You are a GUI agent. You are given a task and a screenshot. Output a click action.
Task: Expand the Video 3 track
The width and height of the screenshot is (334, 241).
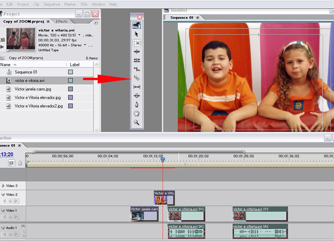pyautogui.click(x=3, y=186)
